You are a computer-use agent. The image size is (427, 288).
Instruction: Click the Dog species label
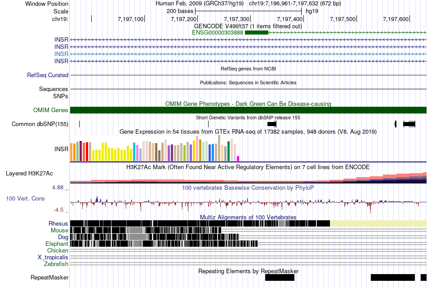click(63, 237)
